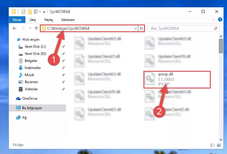Screen dimensions: 227x154
Task: Select the ipxrip.dll file name
Action: tap(166, 74)
